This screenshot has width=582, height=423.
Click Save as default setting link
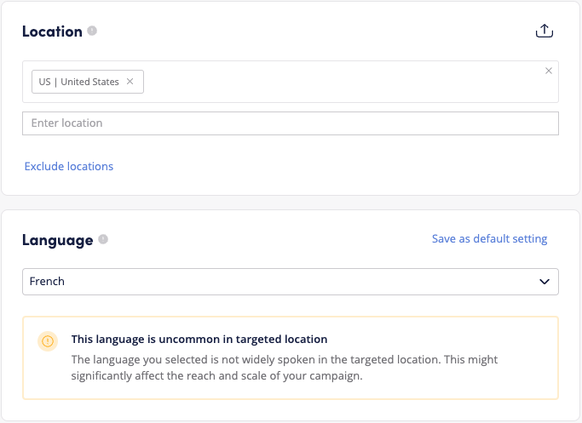coord(489,239)
